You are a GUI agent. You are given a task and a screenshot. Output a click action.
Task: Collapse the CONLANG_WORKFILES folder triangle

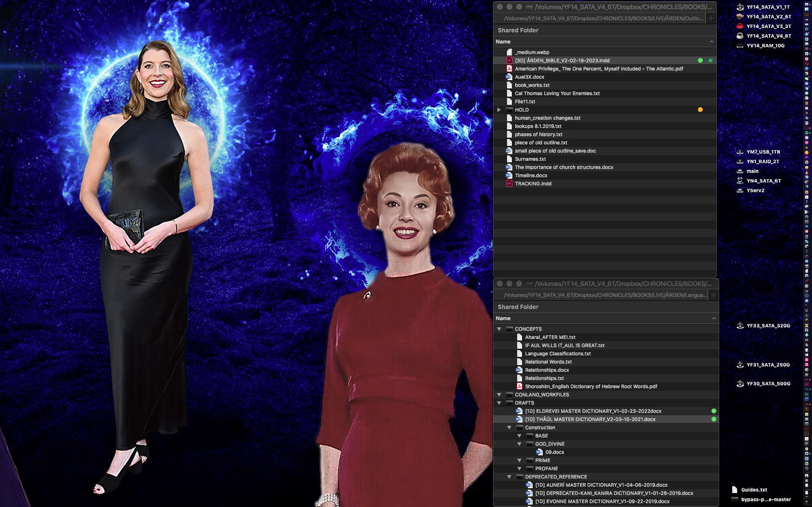(499, 394)
